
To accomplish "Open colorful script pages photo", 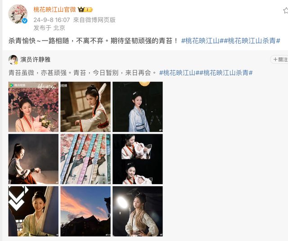I will (85, 159).
